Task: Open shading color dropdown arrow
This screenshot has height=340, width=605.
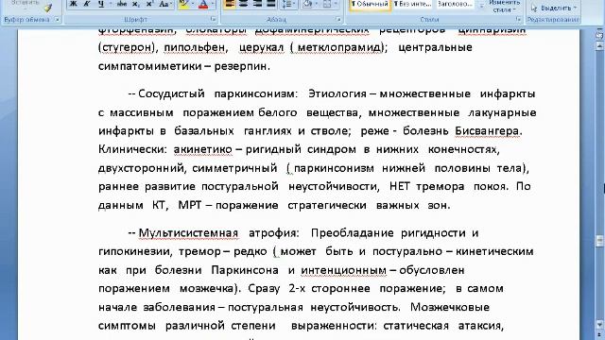Action: tap(317, 4)
